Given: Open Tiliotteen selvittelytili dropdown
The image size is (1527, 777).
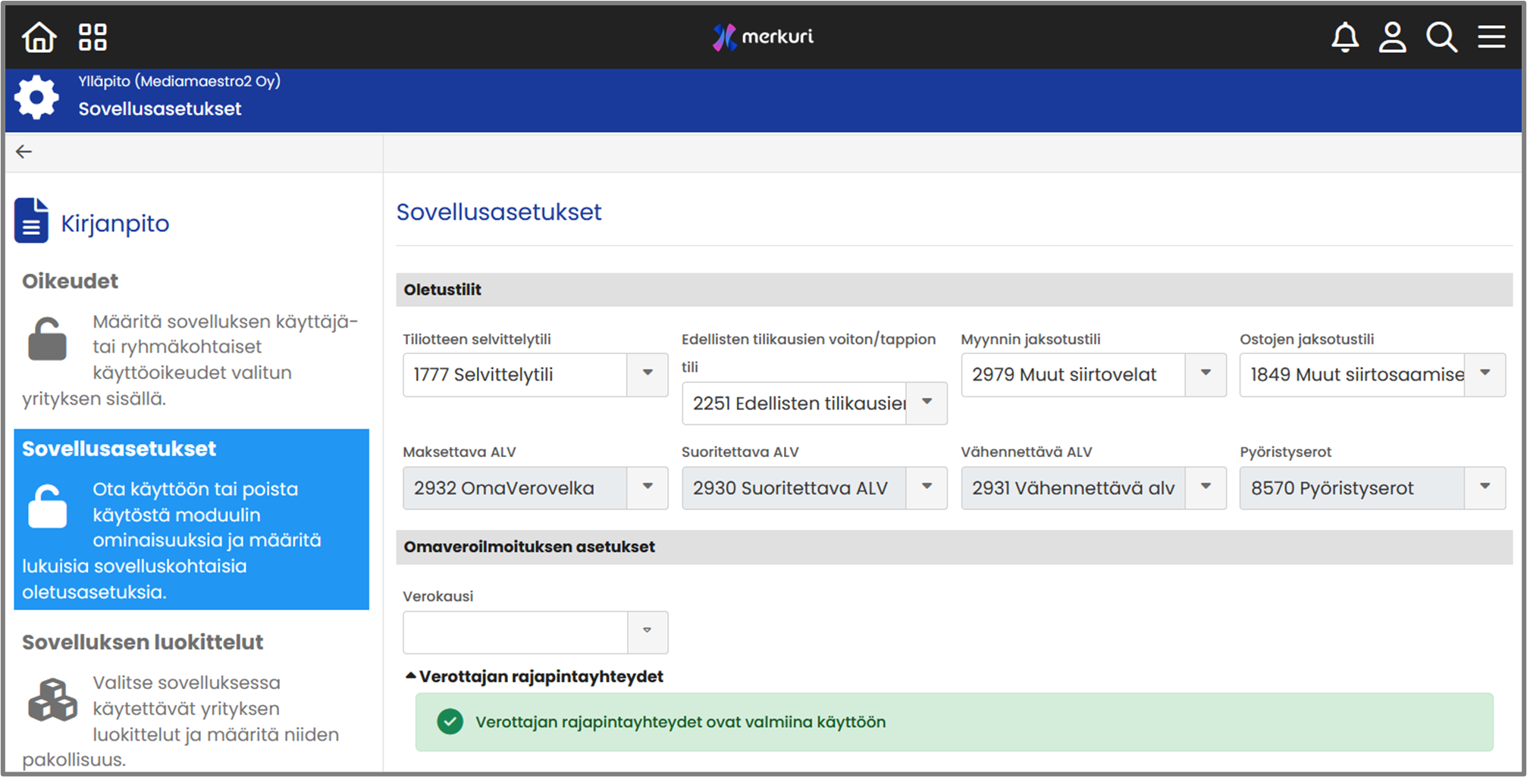Looking at the screenshot, I should coord(647,374).
